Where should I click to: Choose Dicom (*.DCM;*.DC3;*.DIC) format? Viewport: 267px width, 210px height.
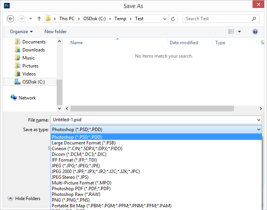click(x=156, y=154)
